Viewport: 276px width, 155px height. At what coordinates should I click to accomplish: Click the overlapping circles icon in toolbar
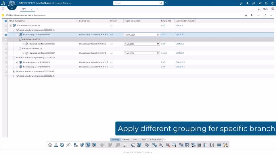coord(147,145)
